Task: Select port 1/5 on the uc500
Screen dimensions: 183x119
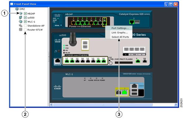Action: coord(77,61)
